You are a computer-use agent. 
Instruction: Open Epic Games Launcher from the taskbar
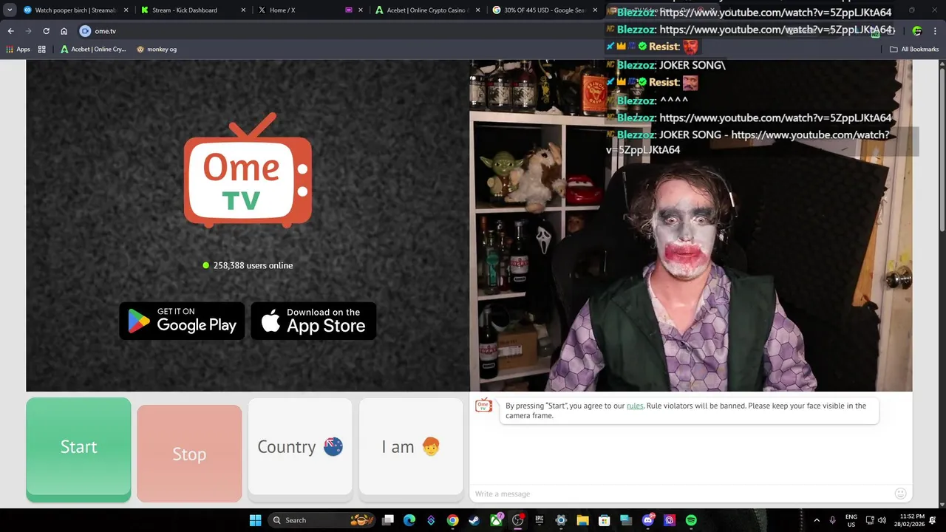coord(540,520)
